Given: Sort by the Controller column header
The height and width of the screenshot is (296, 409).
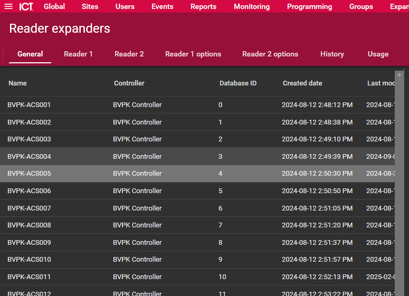Looking at the screenshot, I should [x=129, y=83].
